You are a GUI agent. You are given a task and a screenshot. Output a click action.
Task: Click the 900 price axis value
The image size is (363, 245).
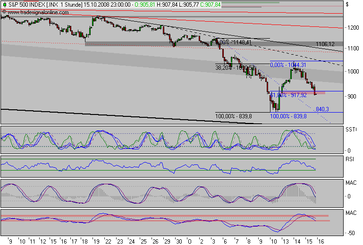pyautogui.click(x=352, y=97)
